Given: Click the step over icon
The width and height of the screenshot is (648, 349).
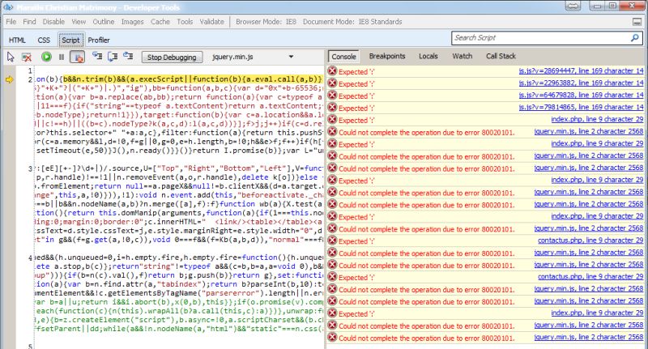Looking at the screenshot, I should (113, 56).
